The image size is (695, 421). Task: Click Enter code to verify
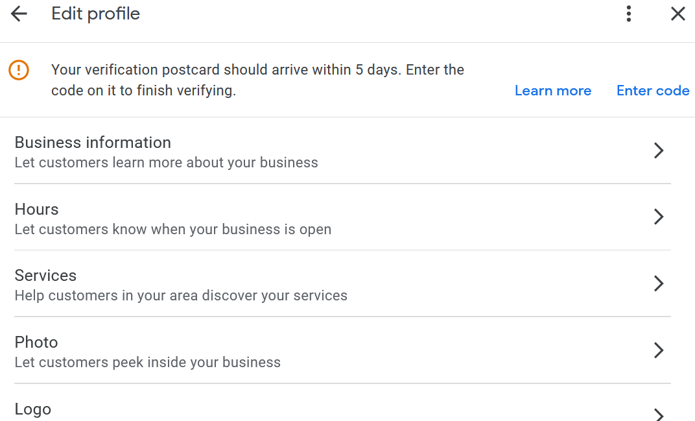(653, 91)
